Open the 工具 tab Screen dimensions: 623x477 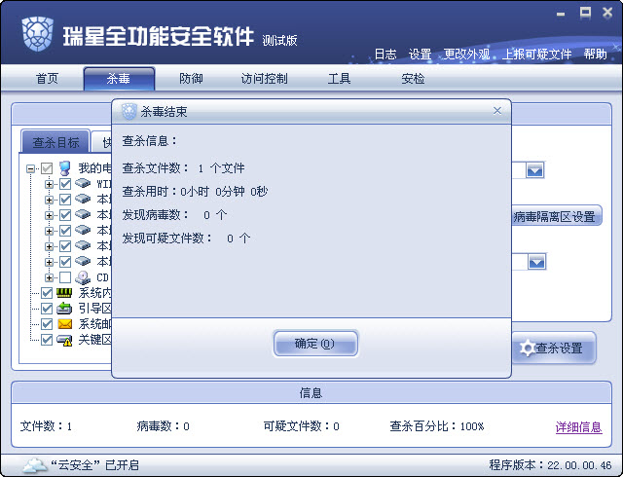click(x=339, y=78)
